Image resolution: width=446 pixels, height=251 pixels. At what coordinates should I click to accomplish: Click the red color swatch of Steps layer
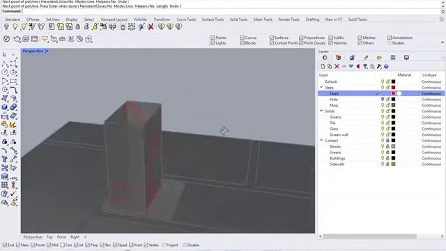coord(393,88)
